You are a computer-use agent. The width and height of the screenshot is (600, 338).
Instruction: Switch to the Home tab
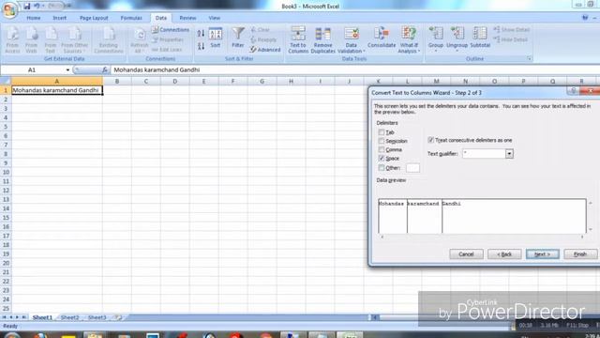pos(34,18)
